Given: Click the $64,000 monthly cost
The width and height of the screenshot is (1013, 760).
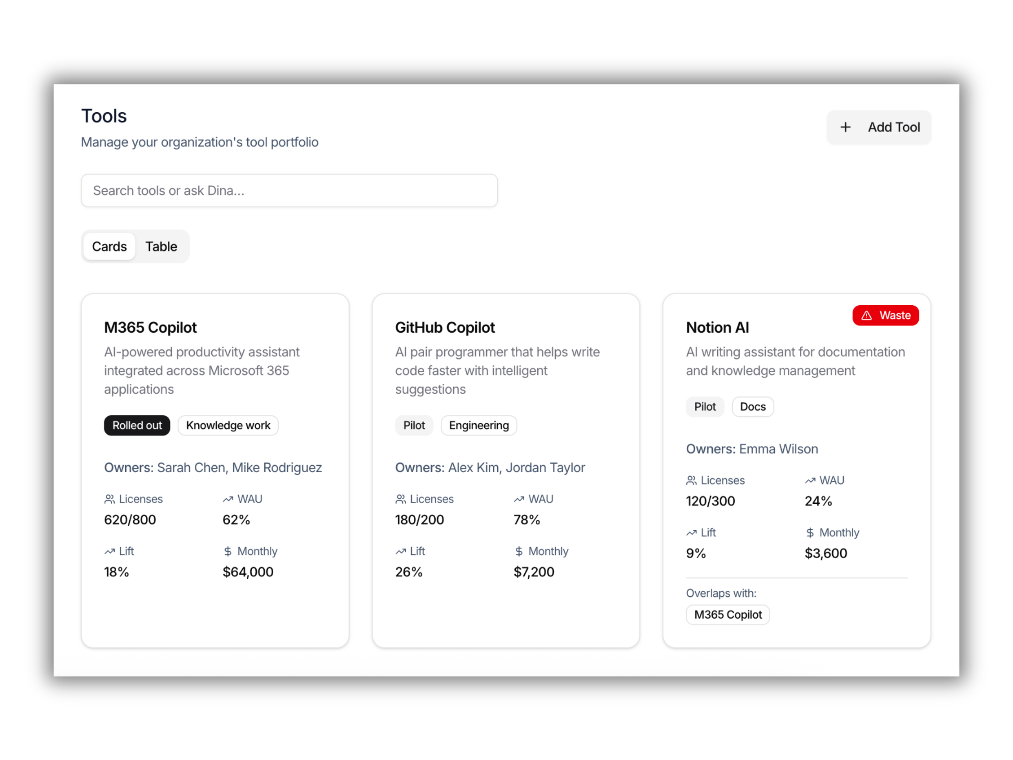Looking at the screenshot, I should pos(248,572).
